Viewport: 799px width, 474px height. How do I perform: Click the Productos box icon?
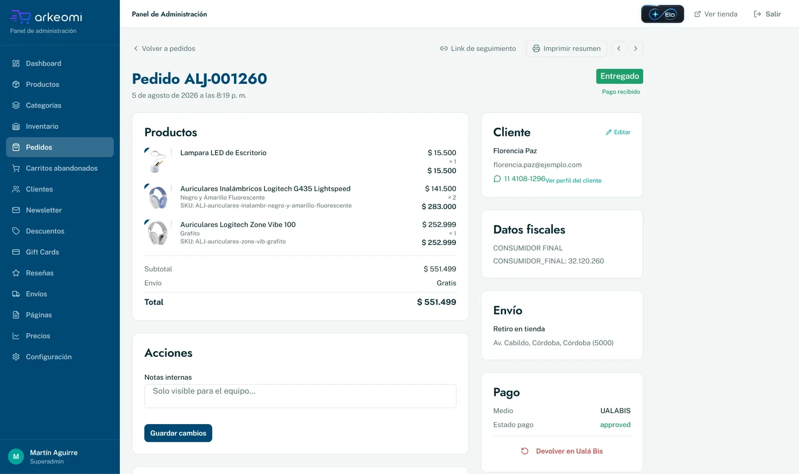[16, 84]
